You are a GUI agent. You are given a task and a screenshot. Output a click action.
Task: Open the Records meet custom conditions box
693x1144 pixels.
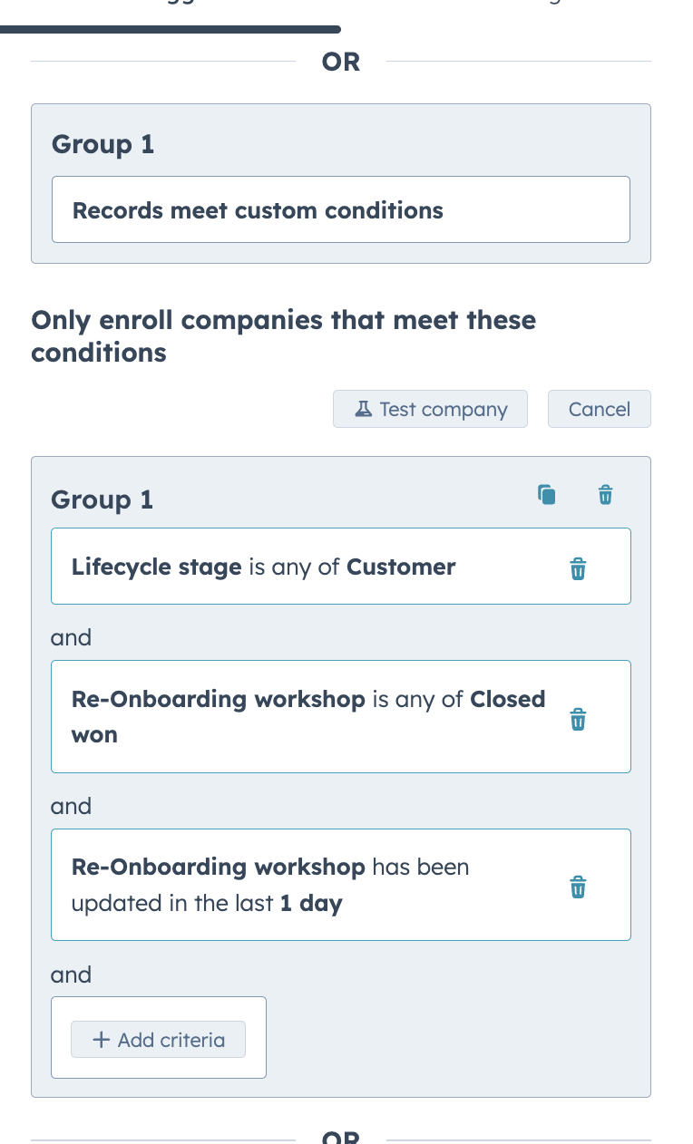pos(341,209)
